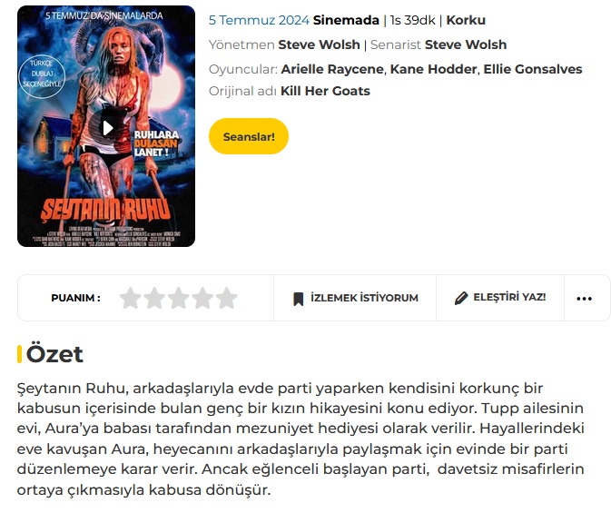Click the pencil icon to write review

coord(461,298)
